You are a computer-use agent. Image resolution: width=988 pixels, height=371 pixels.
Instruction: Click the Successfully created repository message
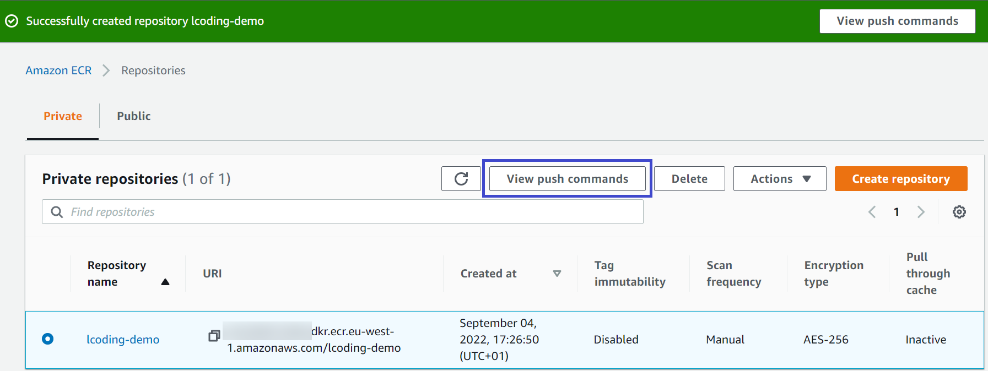click(x=145, y=21)
